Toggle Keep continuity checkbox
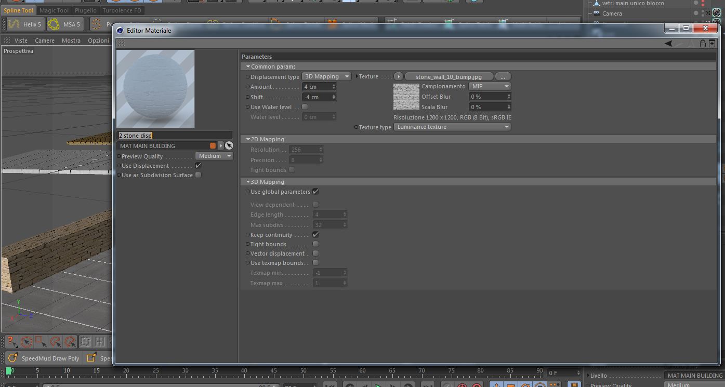725x387 pixels. (315, 235)
